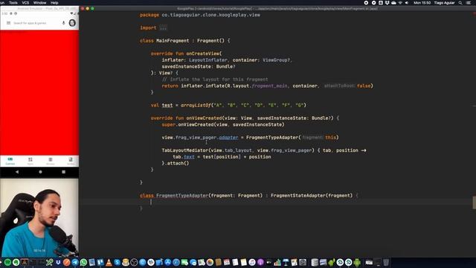Open Safari from the dock
This screenshot has width=476, height=268.
click(176, 262)
